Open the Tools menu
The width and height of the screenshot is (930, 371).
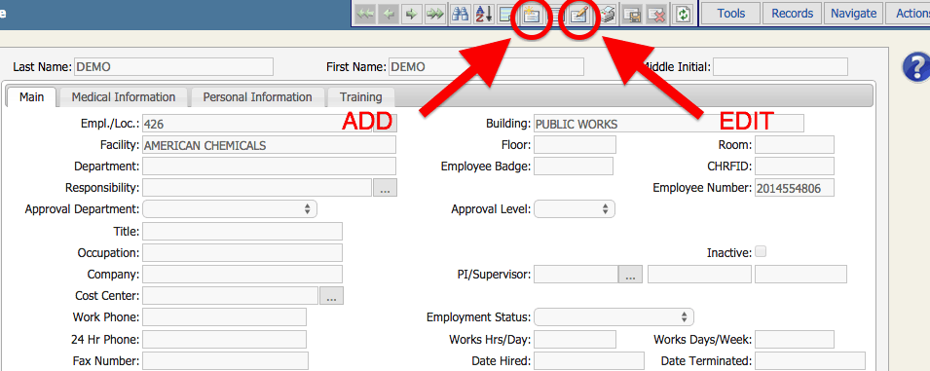[x=730, y=13]
